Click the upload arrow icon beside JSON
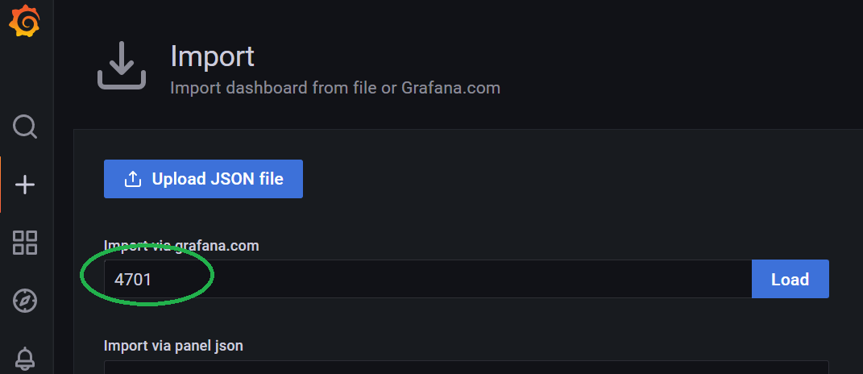This screenshot has height=374, width=863. [133, 179]
